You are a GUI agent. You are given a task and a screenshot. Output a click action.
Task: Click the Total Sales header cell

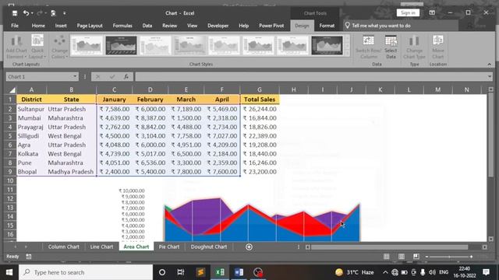pos(260,100)
